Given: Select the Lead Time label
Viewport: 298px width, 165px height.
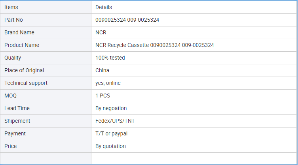Looking at the screenshot, I should click(x=17, y=108).
